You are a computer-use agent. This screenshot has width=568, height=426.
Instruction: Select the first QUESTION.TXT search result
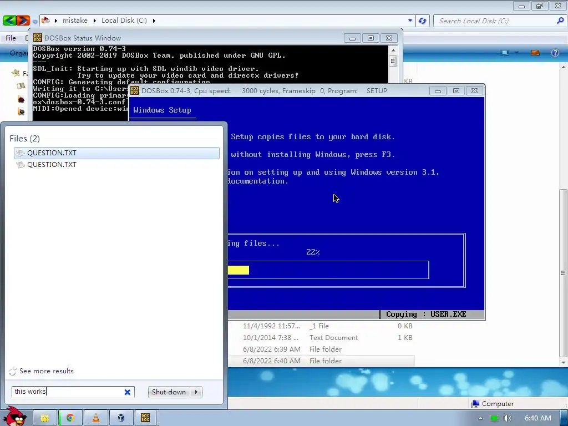point(116,153)
